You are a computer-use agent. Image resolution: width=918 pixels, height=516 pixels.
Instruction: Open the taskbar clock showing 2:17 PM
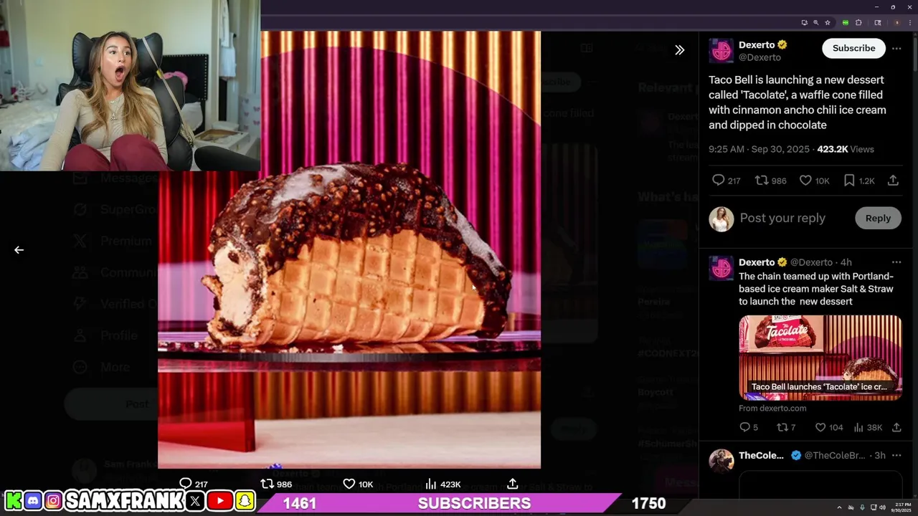[903, 507]
